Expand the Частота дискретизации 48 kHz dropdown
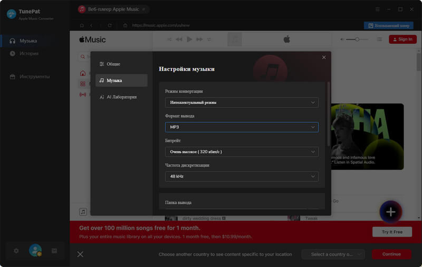Screen dimensions: 422x267 click(x=242, y=176)
